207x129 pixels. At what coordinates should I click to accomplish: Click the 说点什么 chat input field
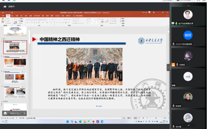pyautogui.click(x=15, y=113)
